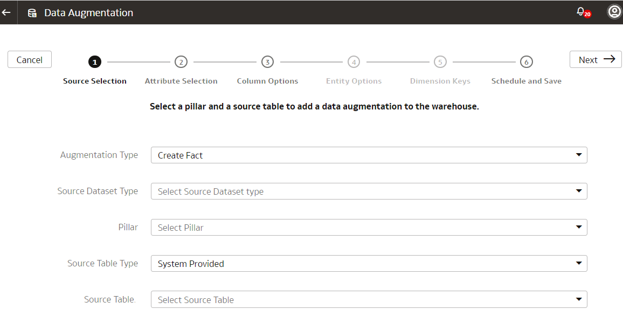Viewport: 623px width, 309px height.
Task: Go to Schedule and Save step label
Action: tap(527, 81)
